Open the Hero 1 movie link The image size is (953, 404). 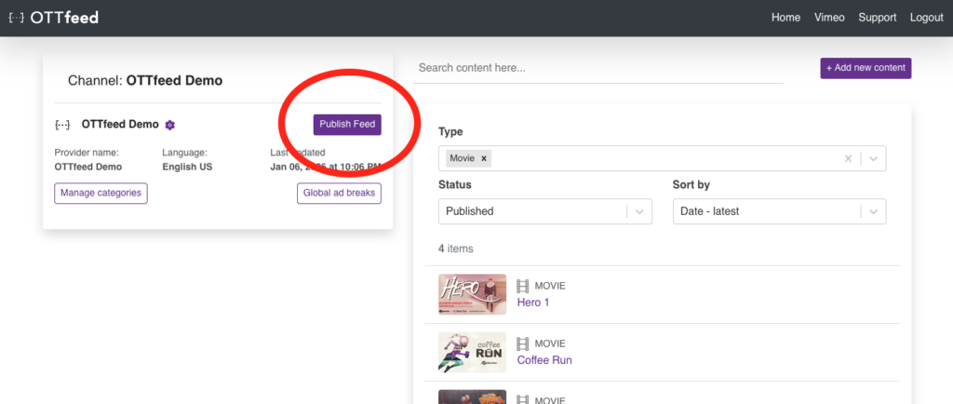[x=533, y=302]
